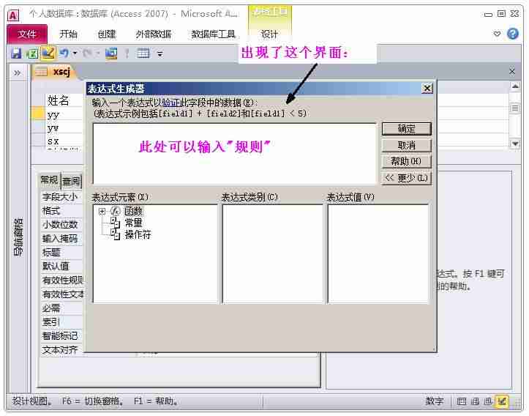This screenshot has width=529, height=416.
Task: Switch to the 创建 ribbon tab
Action: click(x=107, y=34)
